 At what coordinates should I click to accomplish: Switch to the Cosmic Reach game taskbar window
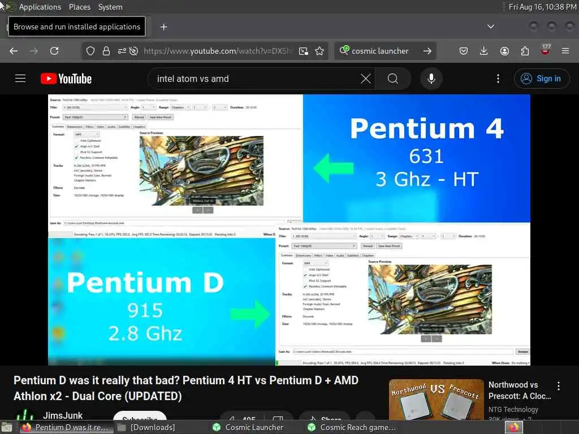[x=352, y=427]
